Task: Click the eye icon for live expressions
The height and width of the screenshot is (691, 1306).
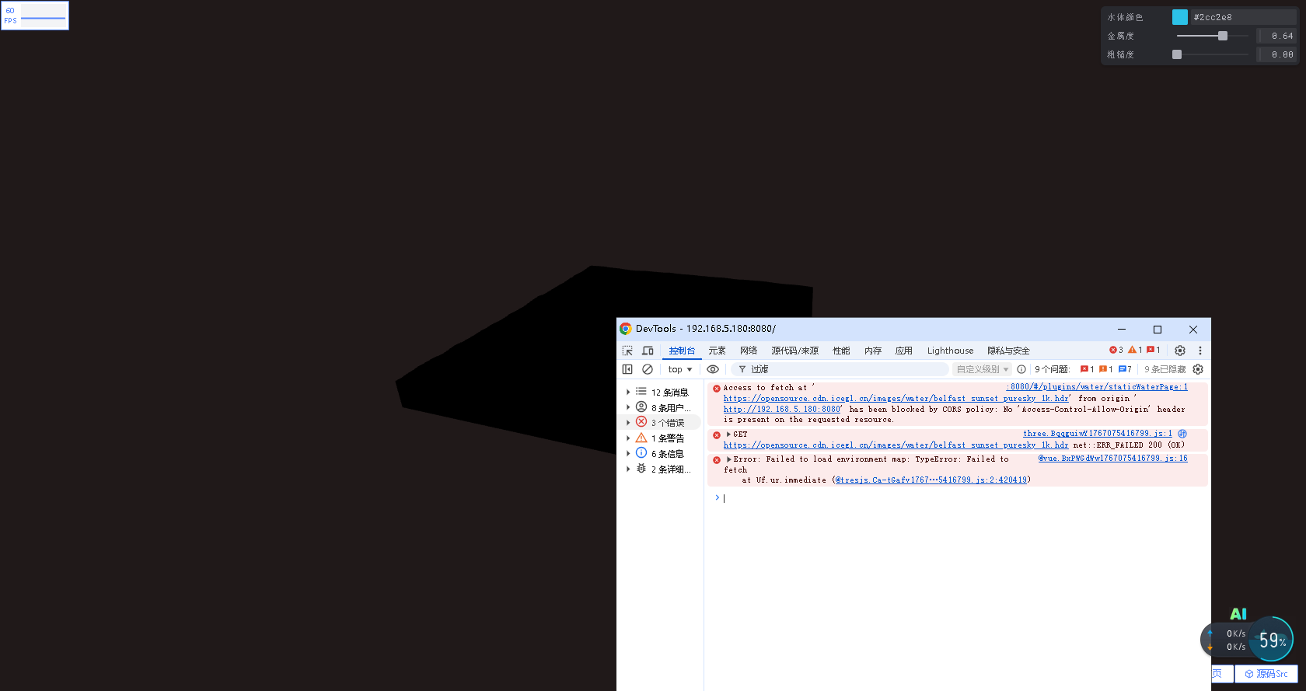Action: pos(713,369)
